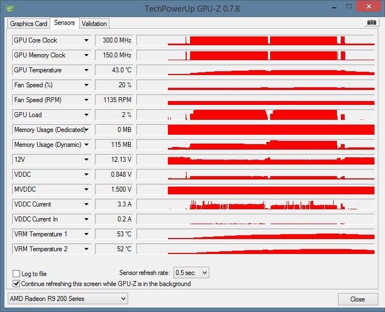Expand the GPU Load sensor dropdown
Screen dimensions: 385x312
(x=52, y=115)
